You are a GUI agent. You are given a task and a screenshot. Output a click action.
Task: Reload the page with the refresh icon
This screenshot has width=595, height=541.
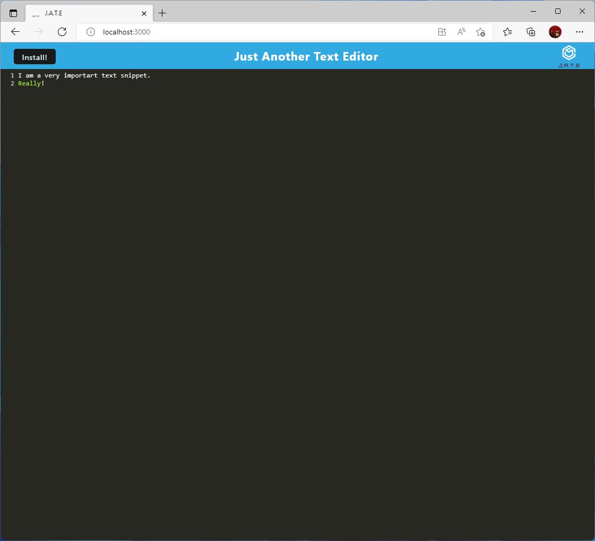[62, 32]
